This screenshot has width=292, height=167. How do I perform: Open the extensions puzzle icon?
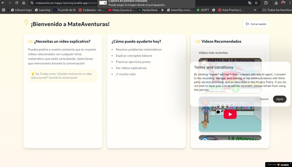pyautogui.click(x=266, y=3)
